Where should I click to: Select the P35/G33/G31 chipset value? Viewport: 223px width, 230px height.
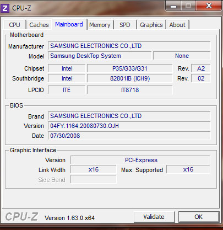130,68
